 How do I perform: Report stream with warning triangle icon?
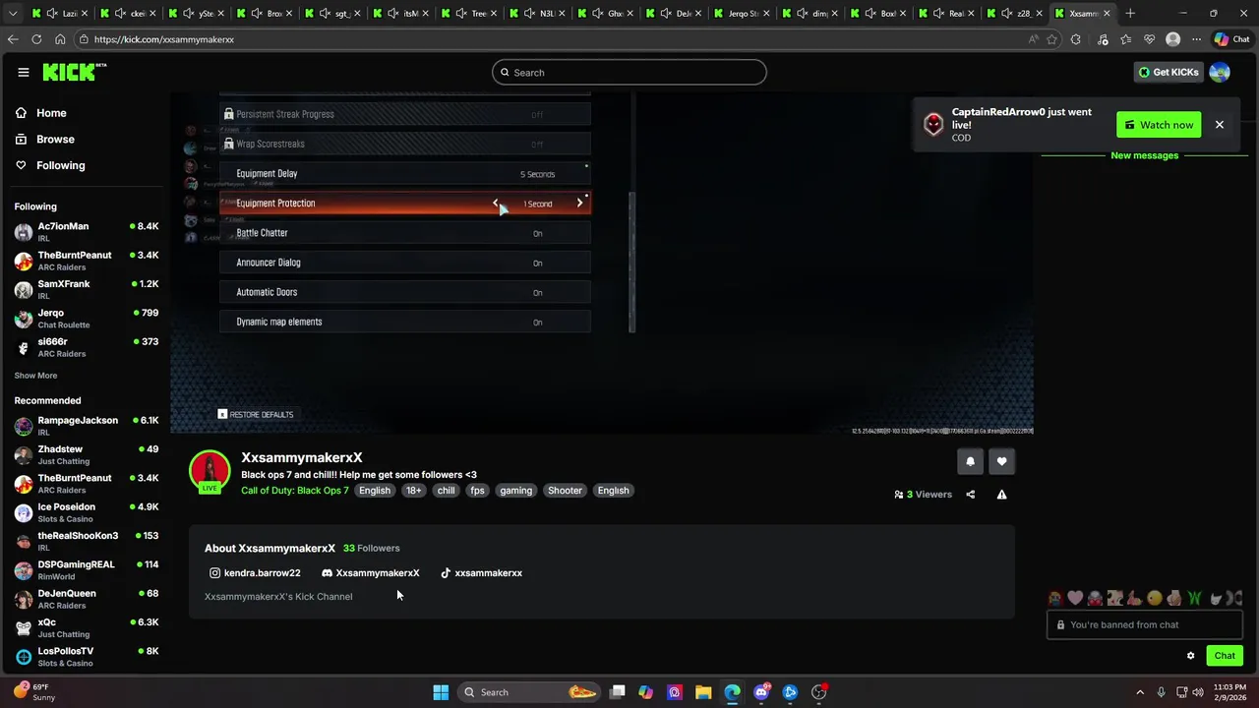pyautogui.click(x=1001, y=495)
